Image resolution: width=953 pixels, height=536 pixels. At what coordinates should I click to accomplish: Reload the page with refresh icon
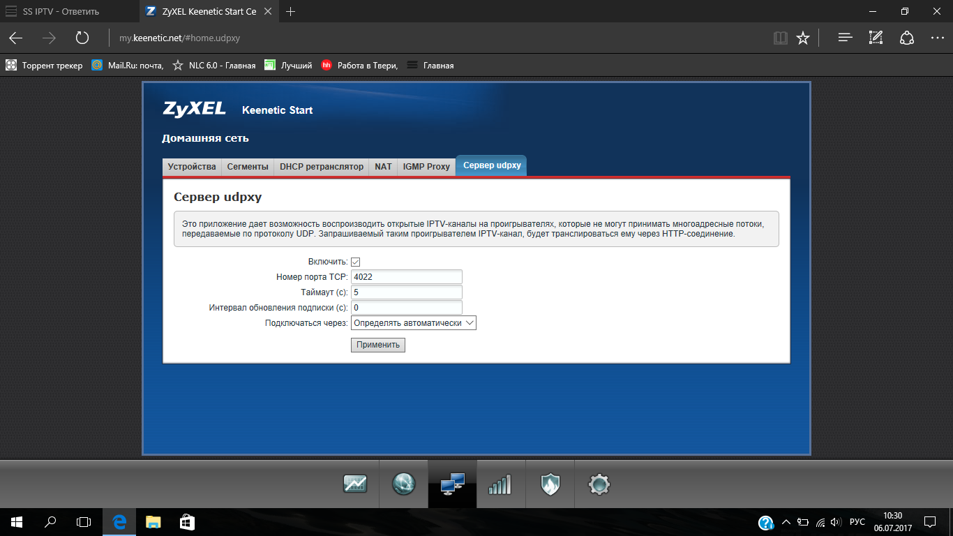pos(82,38)
